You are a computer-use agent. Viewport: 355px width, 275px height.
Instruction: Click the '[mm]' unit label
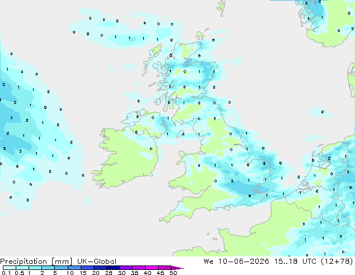tap(62, 262)
